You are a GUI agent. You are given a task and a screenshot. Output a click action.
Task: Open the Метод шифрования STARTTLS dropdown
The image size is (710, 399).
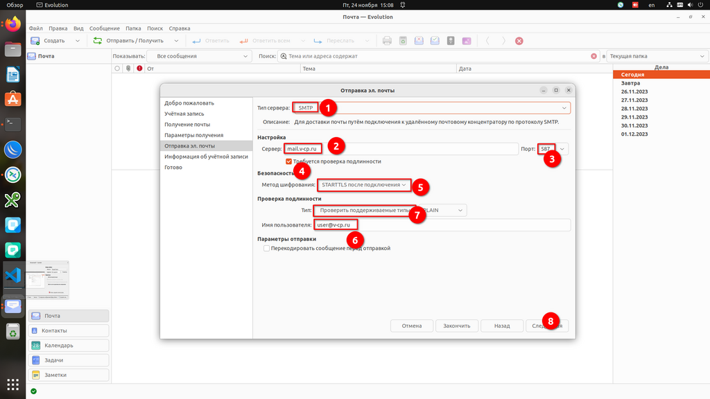(x=404, y=185)
